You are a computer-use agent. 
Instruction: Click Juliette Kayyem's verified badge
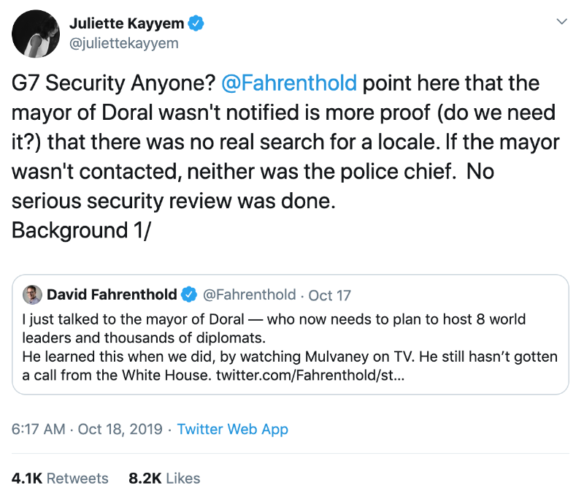(x=197, y=23)
